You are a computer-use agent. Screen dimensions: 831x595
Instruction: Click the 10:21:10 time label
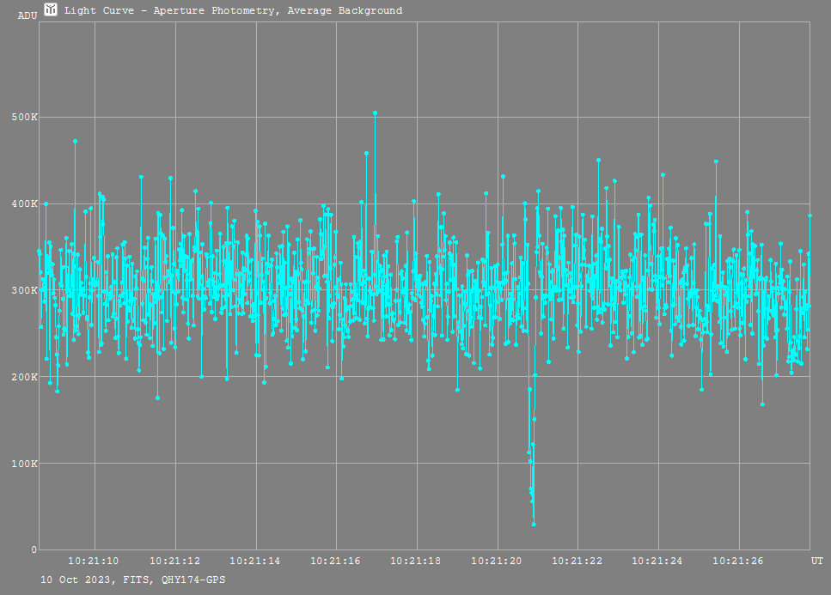tap(94, 562)
